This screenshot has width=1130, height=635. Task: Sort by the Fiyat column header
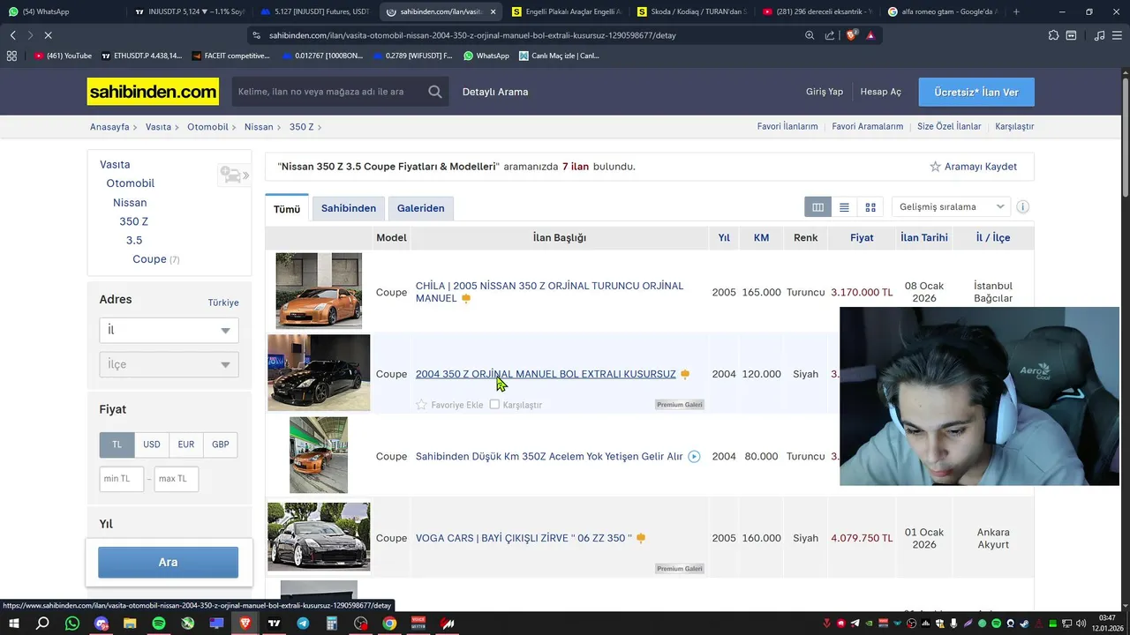pos(862,238)
